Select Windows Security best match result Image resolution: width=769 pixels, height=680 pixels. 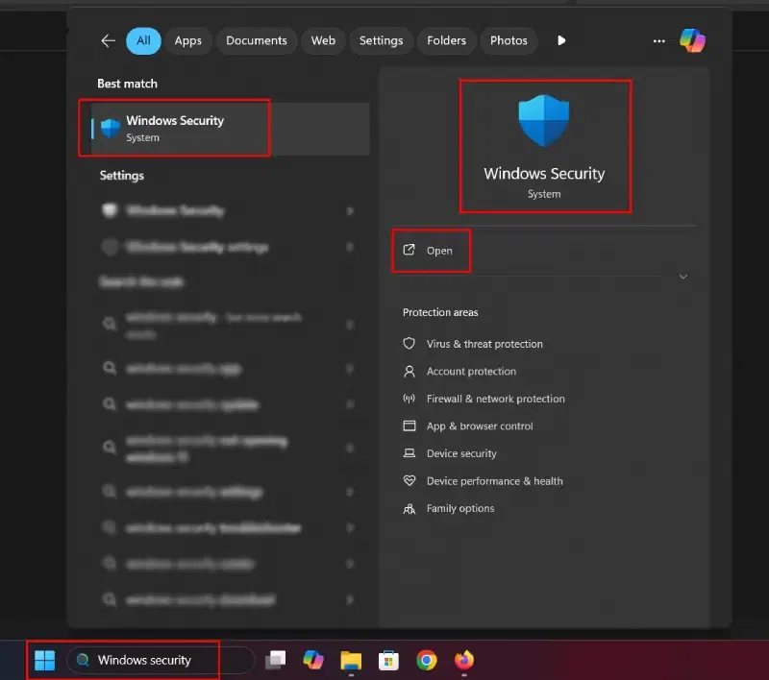point(231,129)
